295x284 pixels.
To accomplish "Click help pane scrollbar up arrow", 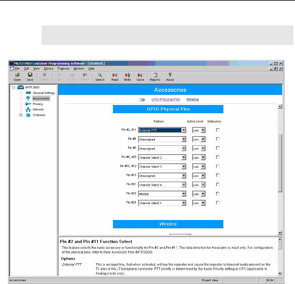I will click(280, 239).
